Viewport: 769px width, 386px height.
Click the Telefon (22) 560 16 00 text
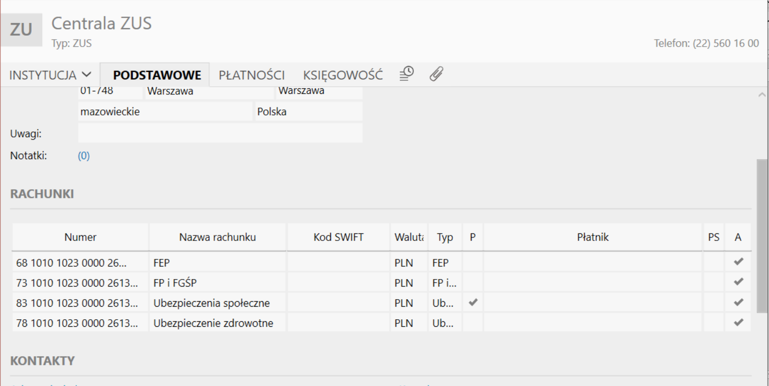click(x=706, y=43)
